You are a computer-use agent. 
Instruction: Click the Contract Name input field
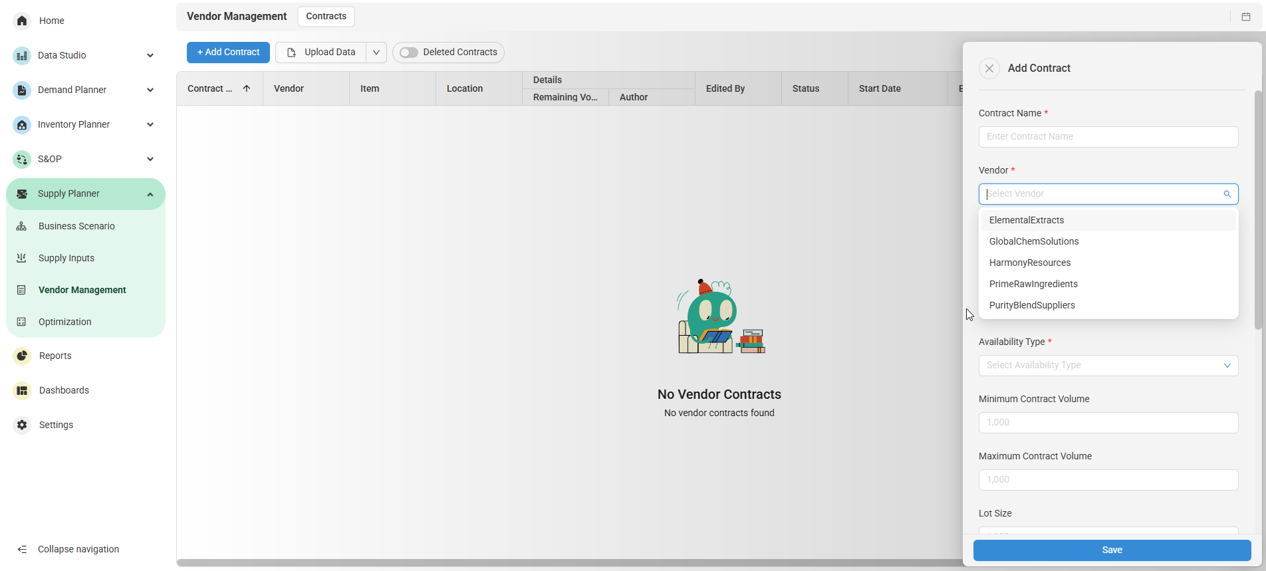tap(1108, 137)
